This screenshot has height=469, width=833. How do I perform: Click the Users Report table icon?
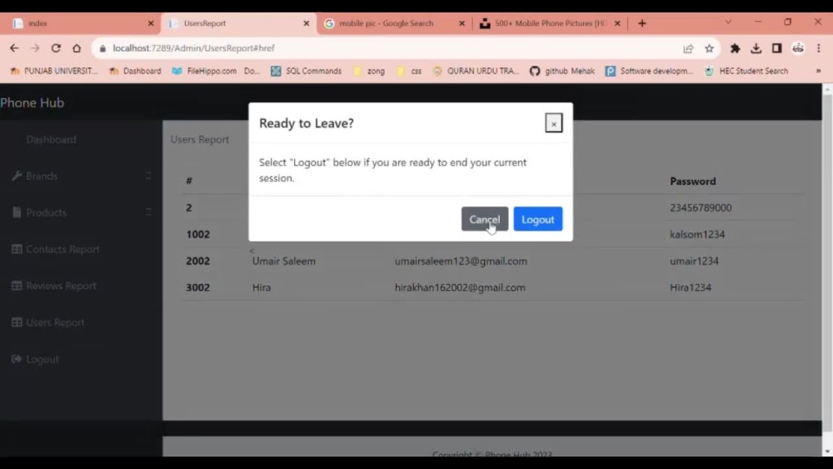point(17,322)
